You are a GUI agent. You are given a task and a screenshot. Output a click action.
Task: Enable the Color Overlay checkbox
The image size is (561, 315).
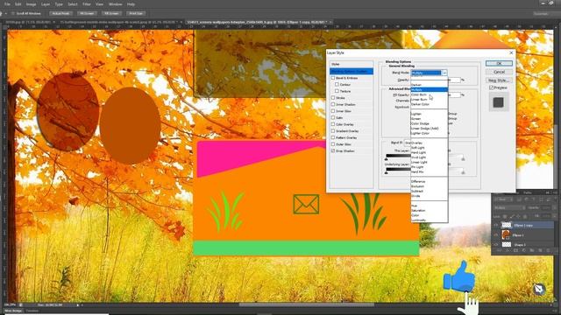pyautogui.click(x=333, y=124)
